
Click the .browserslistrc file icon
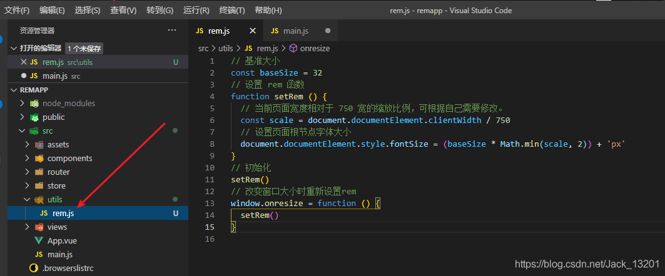click(x=34, y=269)
